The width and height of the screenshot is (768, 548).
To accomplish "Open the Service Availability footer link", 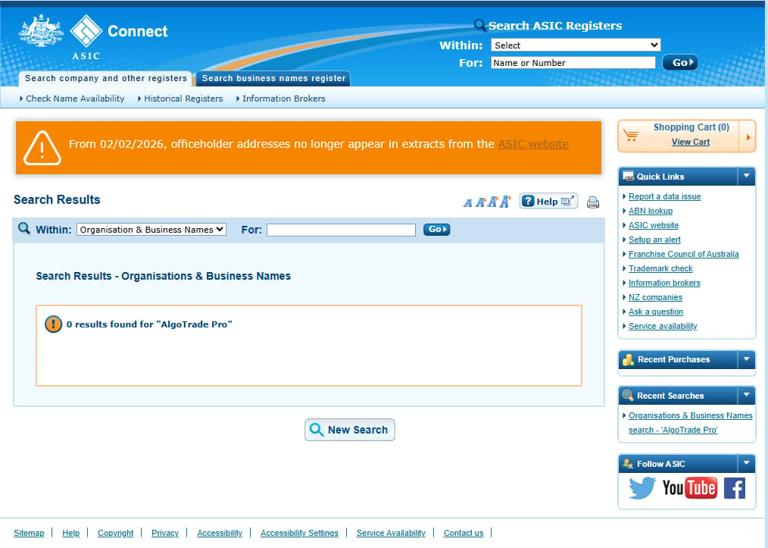I will coord(390,533).
